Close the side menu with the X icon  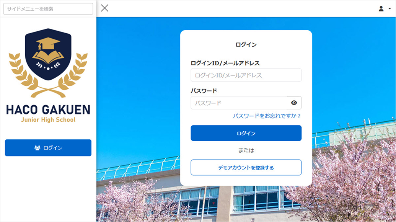pos(104,8)
